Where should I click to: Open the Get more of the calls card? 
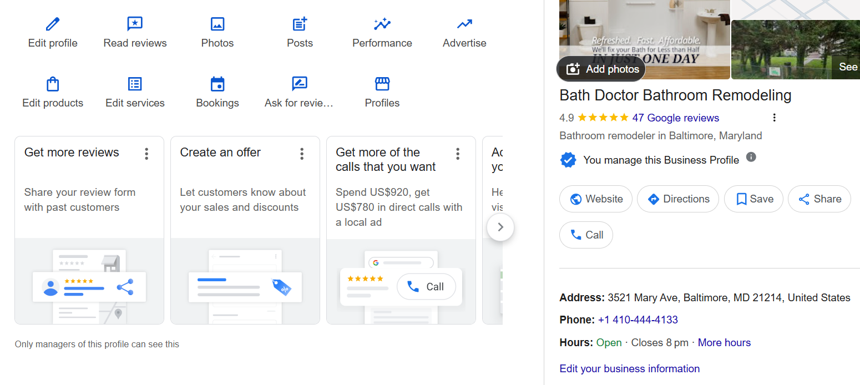click(x=401, y=230)
